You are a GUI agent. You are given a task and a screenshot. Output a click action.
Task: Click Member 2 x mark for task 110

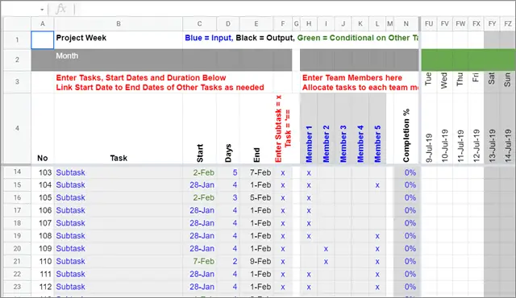(326, 262)
